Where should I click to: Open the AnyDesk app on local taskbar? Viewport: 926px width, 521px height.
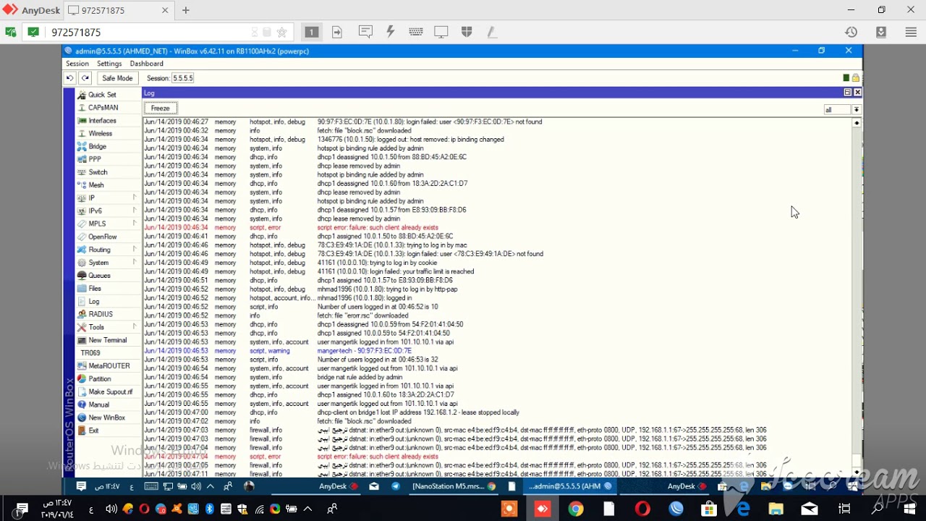pyautogui.click(x=543, y=509)
